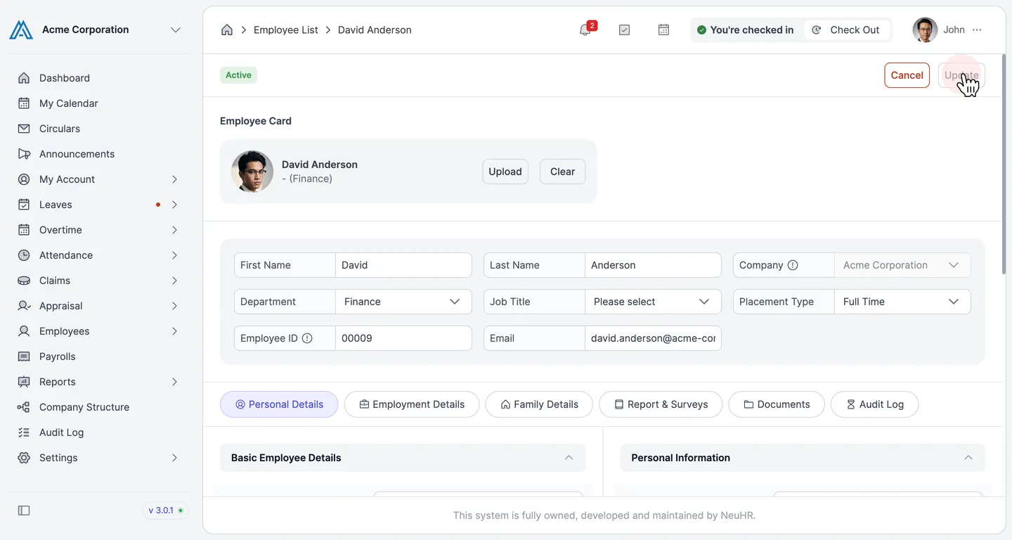Click Upload on the employee card

[x=505, y=172]
